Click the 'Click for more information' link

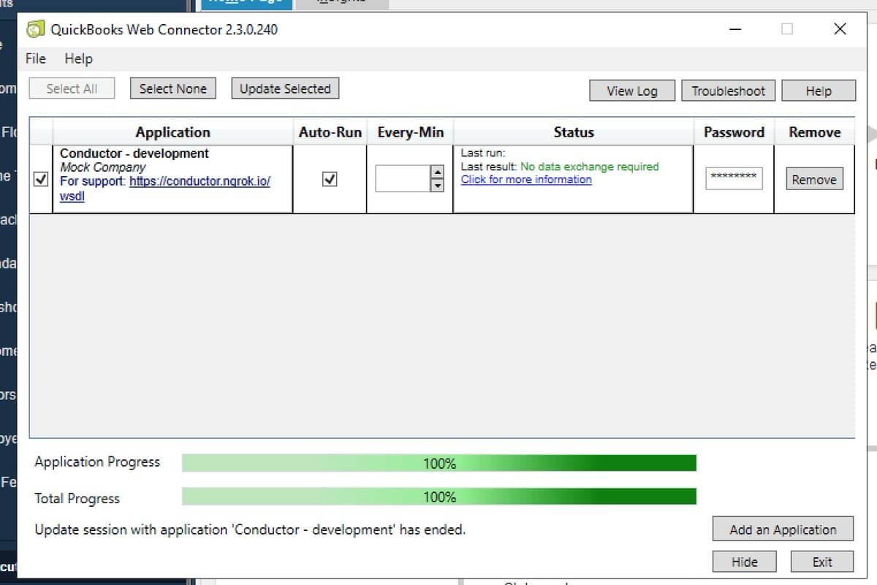tap(526, 179)
